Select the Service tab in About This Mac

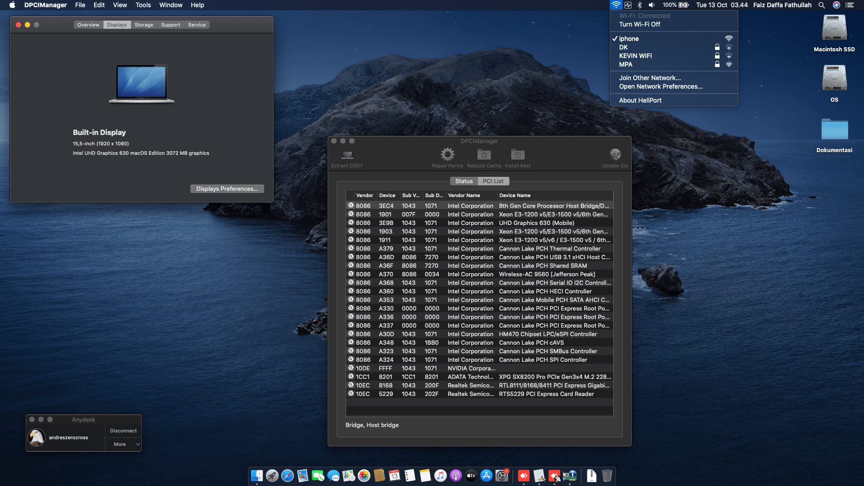(x=197, y=25)
